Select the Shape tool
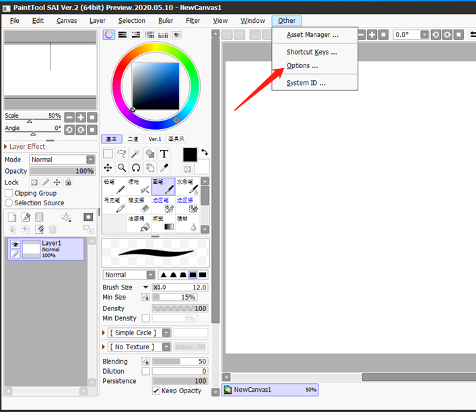The image size is (476, 412). pos(150,153)
